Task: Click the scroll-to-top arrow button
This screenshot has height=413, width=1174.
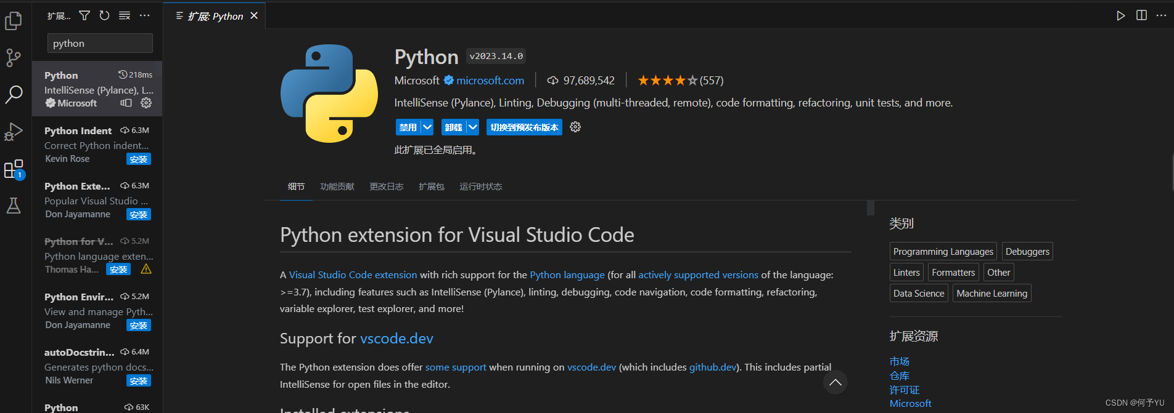Action: pos(835,382)
